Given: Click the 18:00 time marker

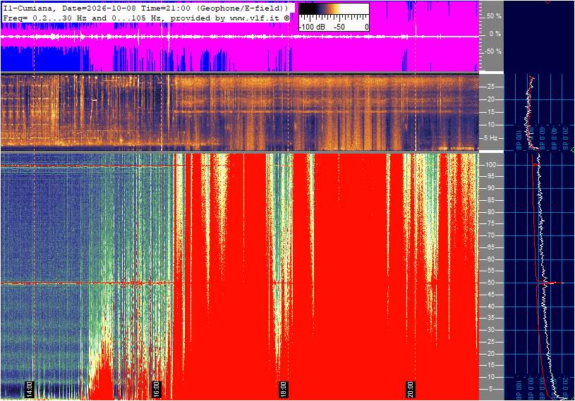Looking at the screenshot, I should tap(283, 389).
